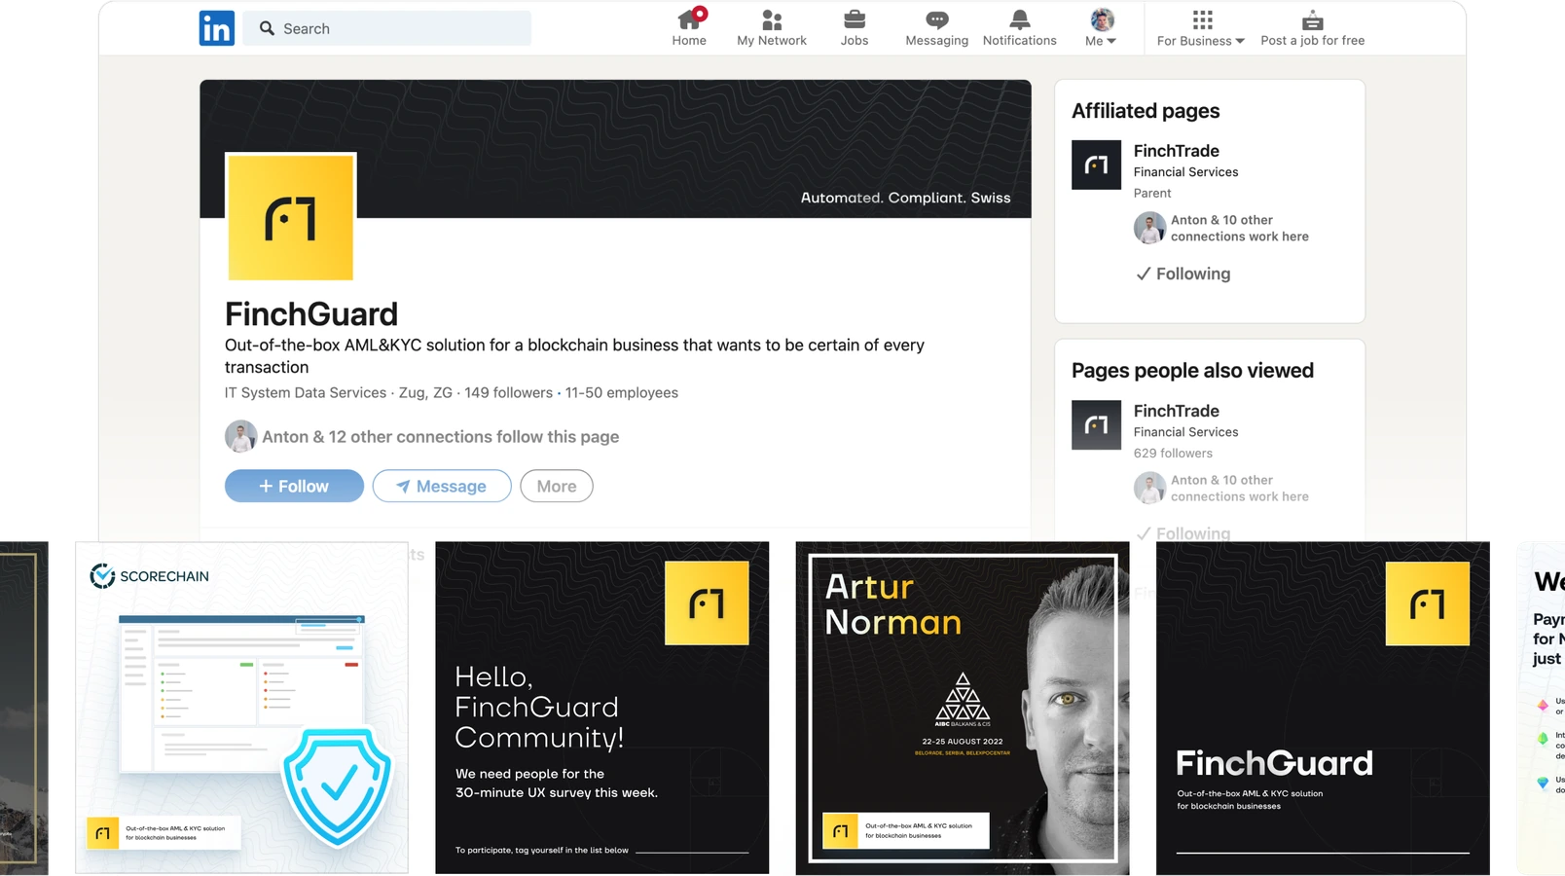Click the 629 followers text

tap(1173, 453)
